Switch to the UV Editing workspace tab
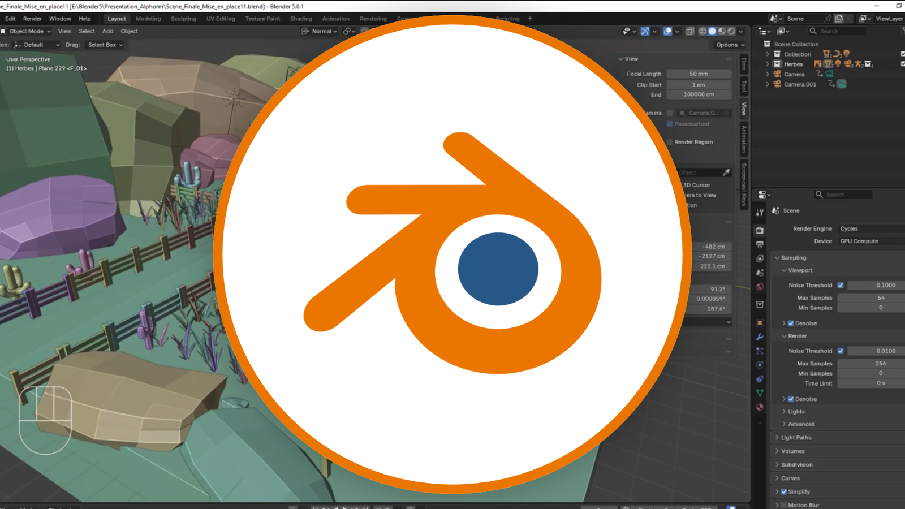 tap(221, 19)
